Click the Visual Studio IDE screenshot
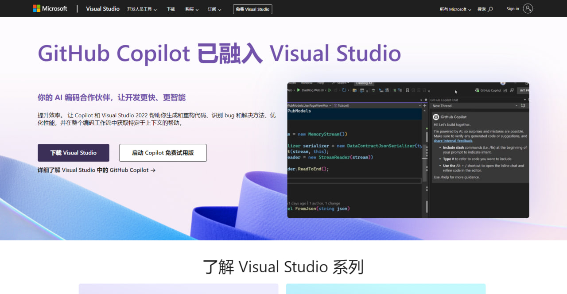Image resolution: width=567 pixels, height=294 pixels. pyautogui.click(x=408, y=150)
